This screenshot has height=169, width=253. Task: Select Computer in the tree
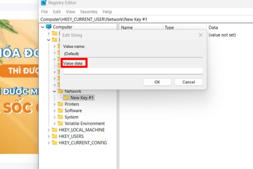point(62,27)
